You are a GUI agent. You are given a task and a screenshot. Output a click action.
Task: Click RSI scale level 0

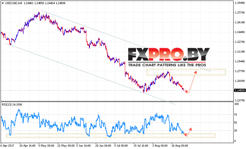point(235,141)
